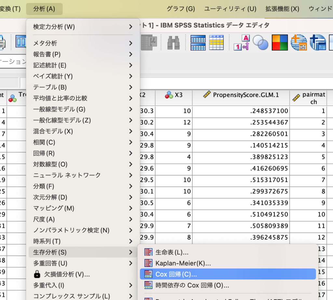333x300 pixels.
Task: Open the 拡張機能 (X) menu
Action: coord(282,9)
